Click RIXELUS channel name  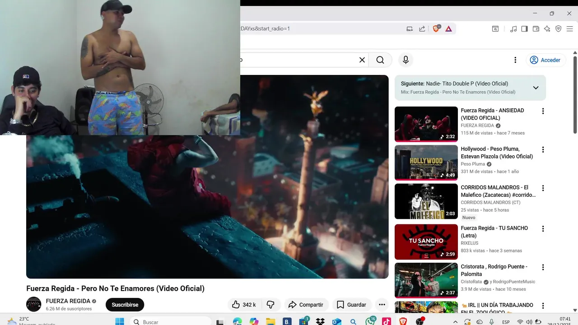point(470,243)
